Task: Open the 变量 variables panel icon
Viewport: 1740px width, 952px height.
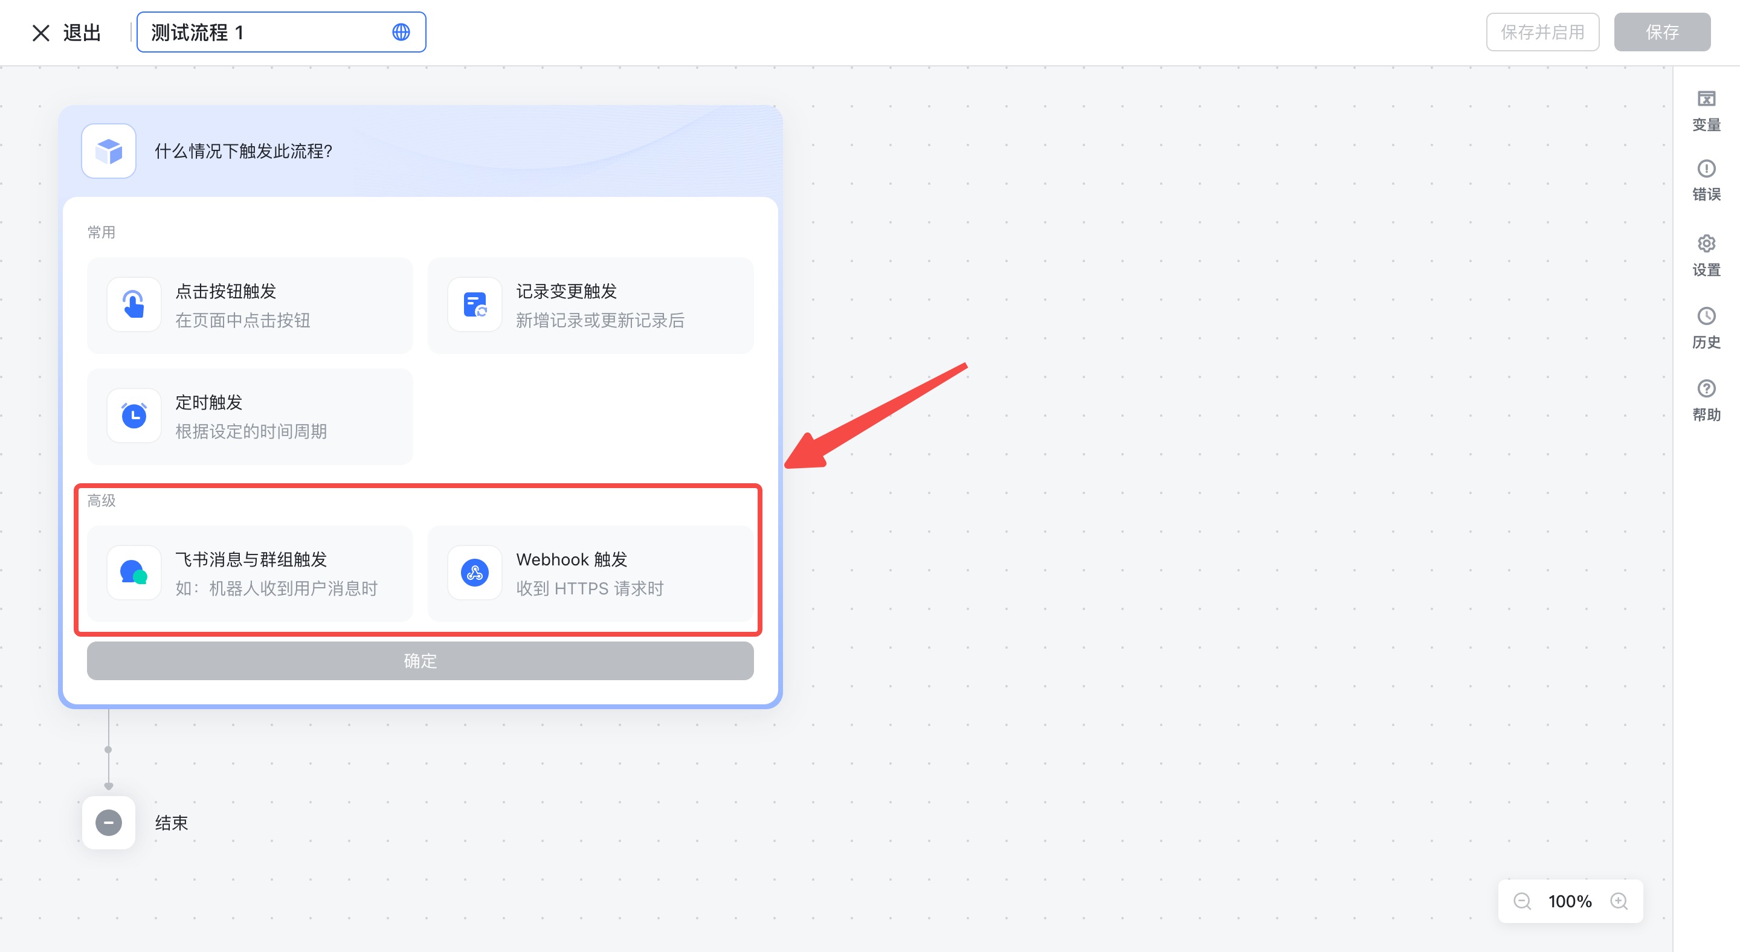Action: pyautogui.click(x=1706, y=99)
